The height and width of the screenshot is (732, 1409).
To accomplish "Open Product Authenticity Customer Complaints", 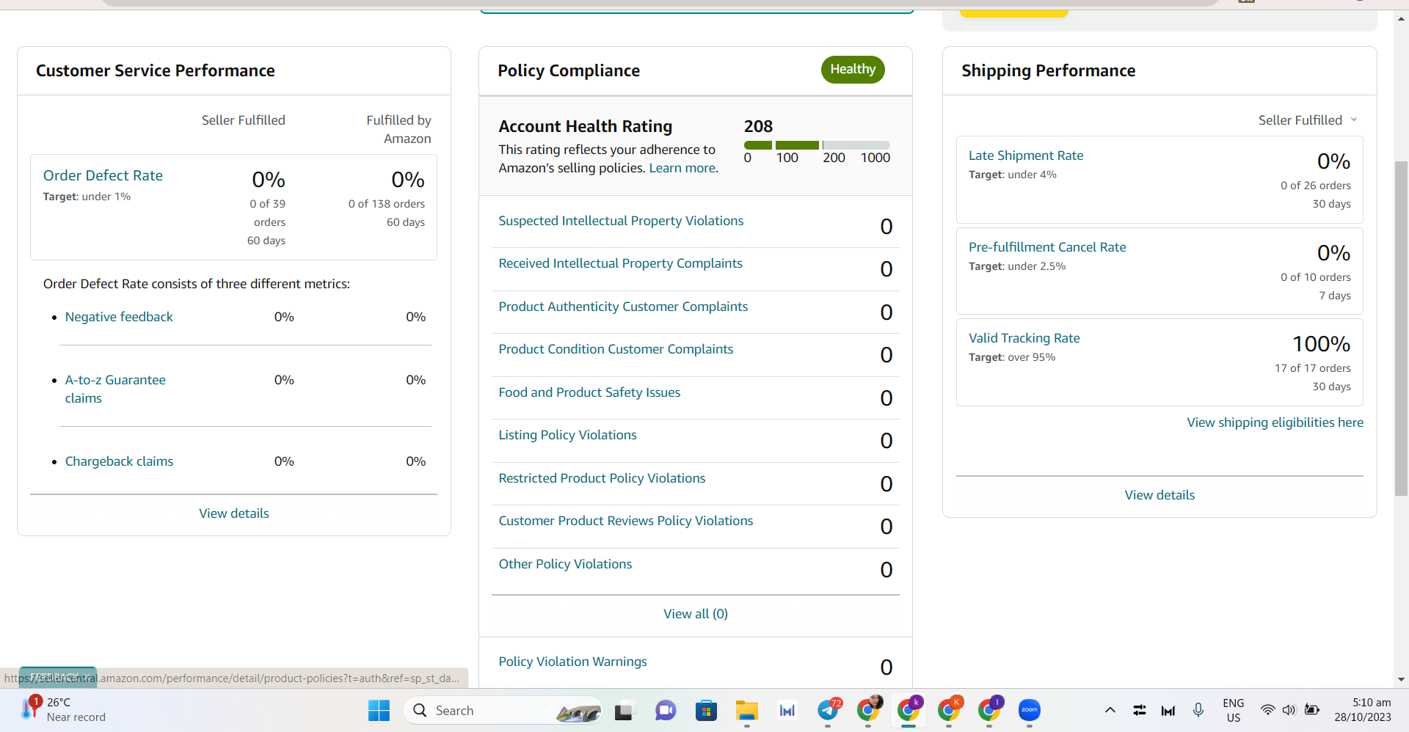I will (x=623, y=307).
